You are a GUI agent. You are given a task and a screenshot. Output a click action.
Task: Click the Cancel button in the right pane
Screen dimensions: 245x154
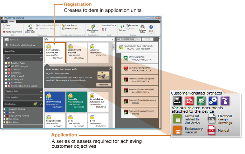coord(147,39)
